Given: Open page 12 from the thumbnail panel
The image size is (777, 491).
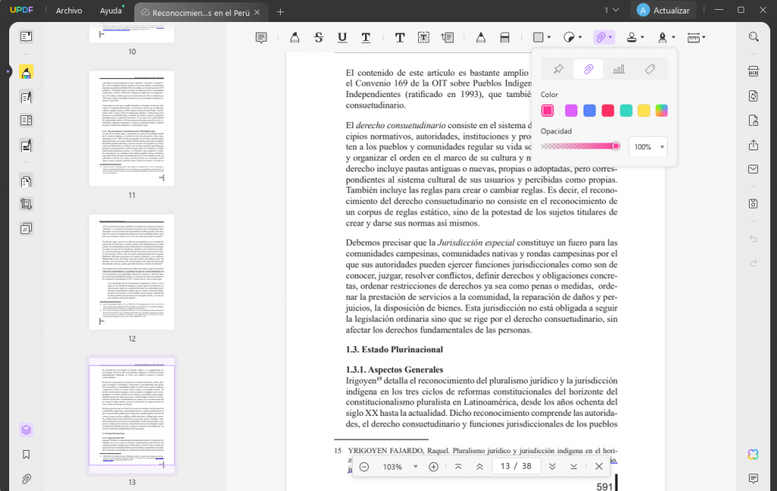Looking at the screenshot, I should pos(131,272).
